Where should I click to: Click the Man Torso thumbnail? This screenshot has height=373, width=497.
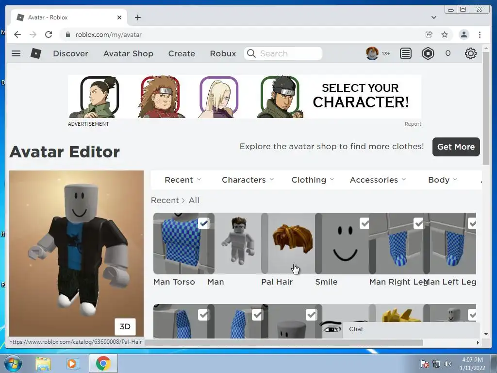click(184, 243)
